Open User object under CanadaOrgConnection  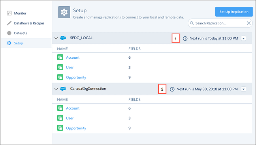(70, 118)
